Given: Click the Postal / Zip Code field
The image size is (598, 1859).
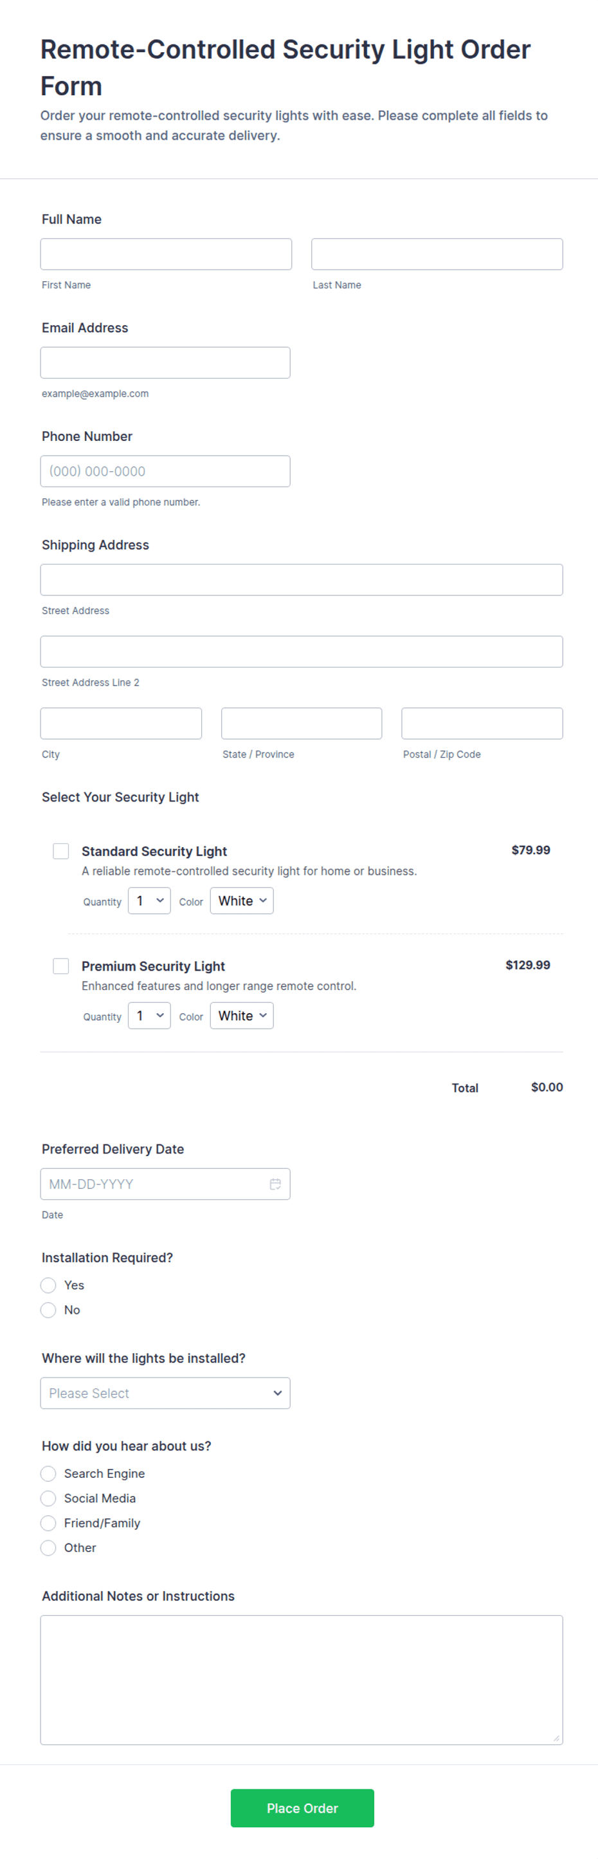Looking at the screenshot, I should click(x=481, y=723).
